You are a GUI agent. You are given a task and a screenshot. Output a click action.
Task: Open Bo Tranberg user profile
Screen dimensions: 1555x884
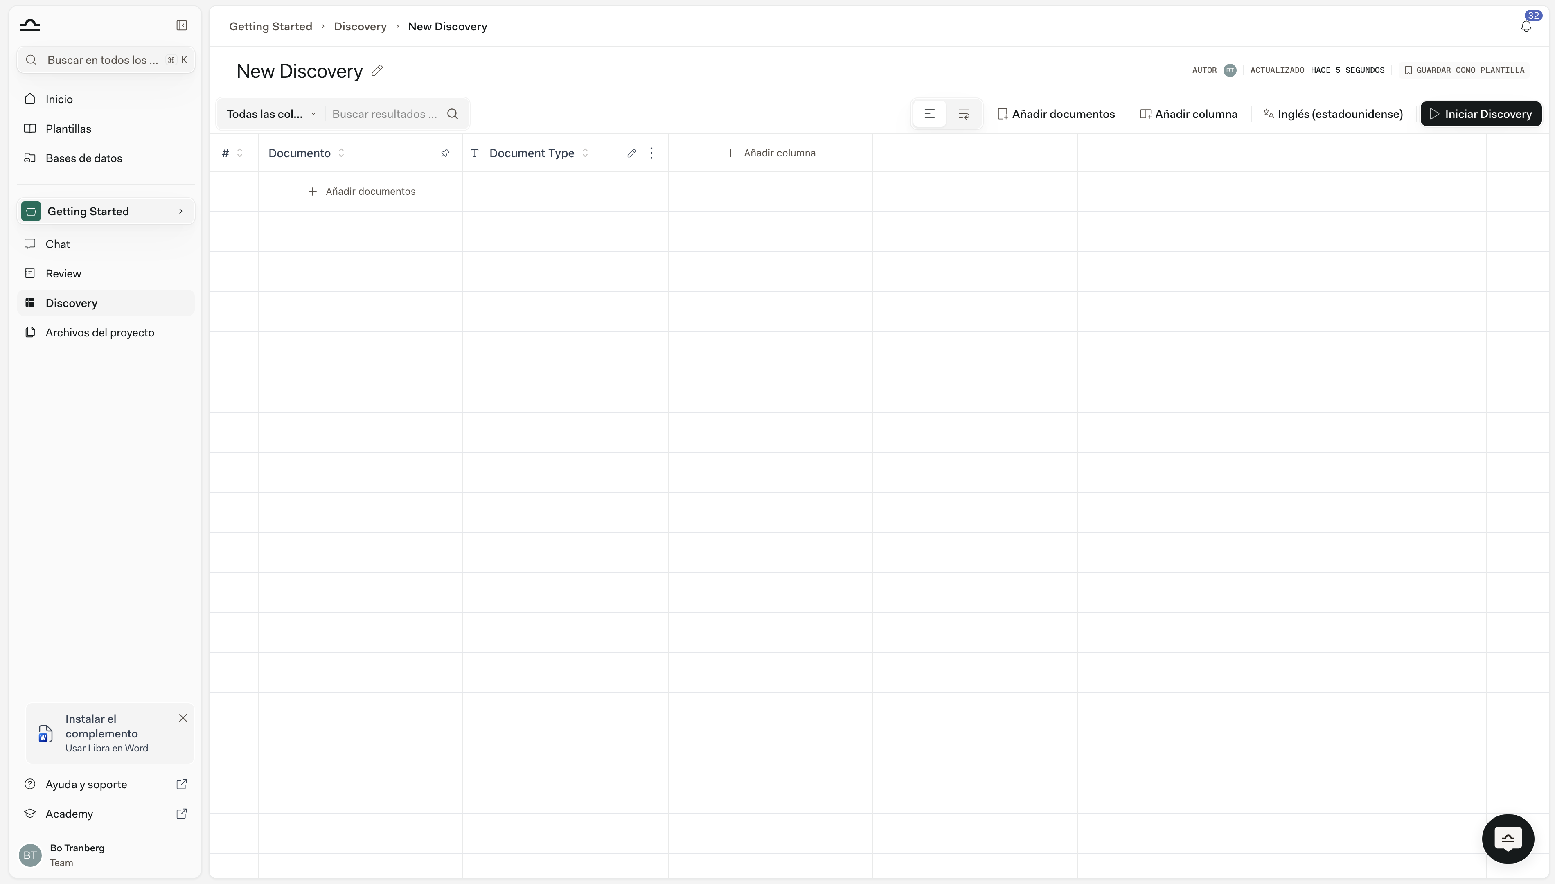click(106, 855)
